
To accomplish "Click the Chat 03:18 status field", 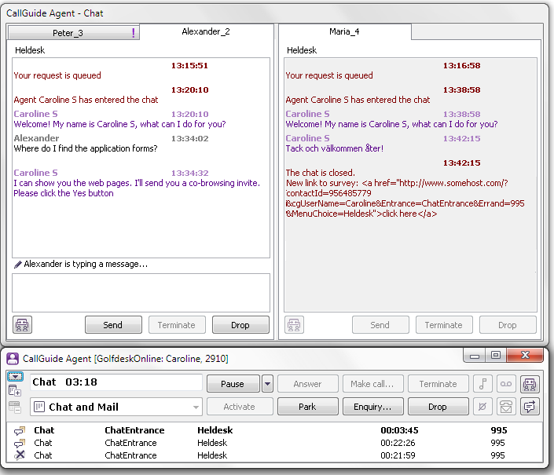I will click(x=116, y=382).
